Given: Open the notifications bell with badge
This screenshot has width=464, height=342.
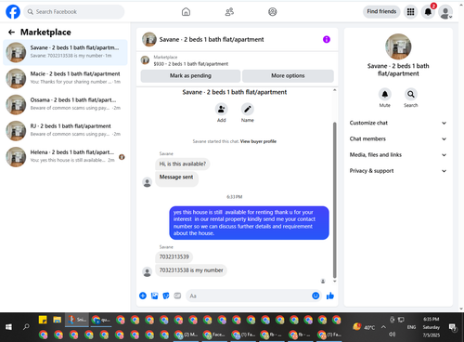Looking at the screenshot, I should point(429,12).
